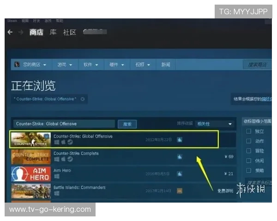Click the 2012 release date of CS:GO
The height and width of the screenshot is (221, 277).
tap(159, 140)
